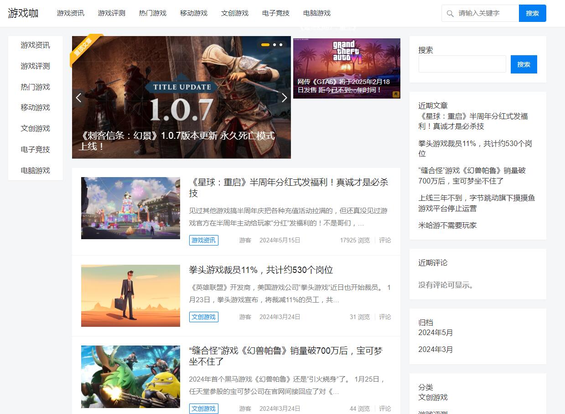Select 文创游戏 in the left sidebar menu

[36, 129]
